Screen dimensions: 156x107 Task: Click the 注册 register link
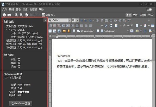click(x=149, y=10)
